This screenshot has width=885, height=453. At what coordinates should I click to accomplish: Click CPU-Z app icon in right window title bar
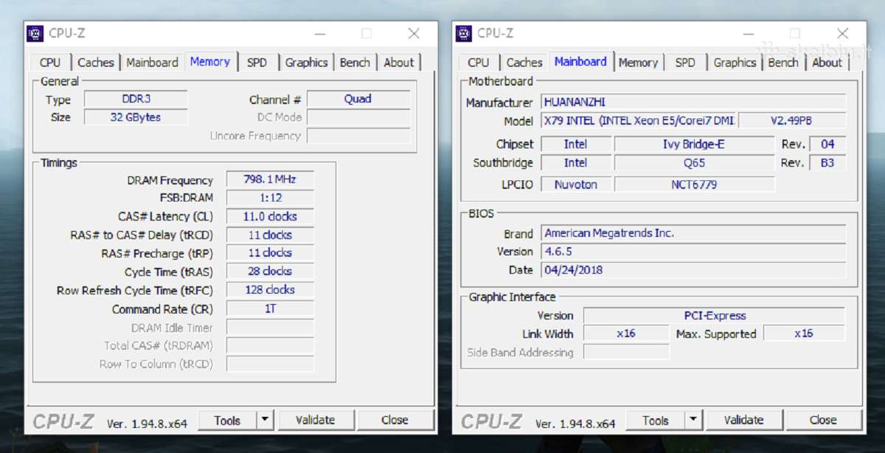463,33
